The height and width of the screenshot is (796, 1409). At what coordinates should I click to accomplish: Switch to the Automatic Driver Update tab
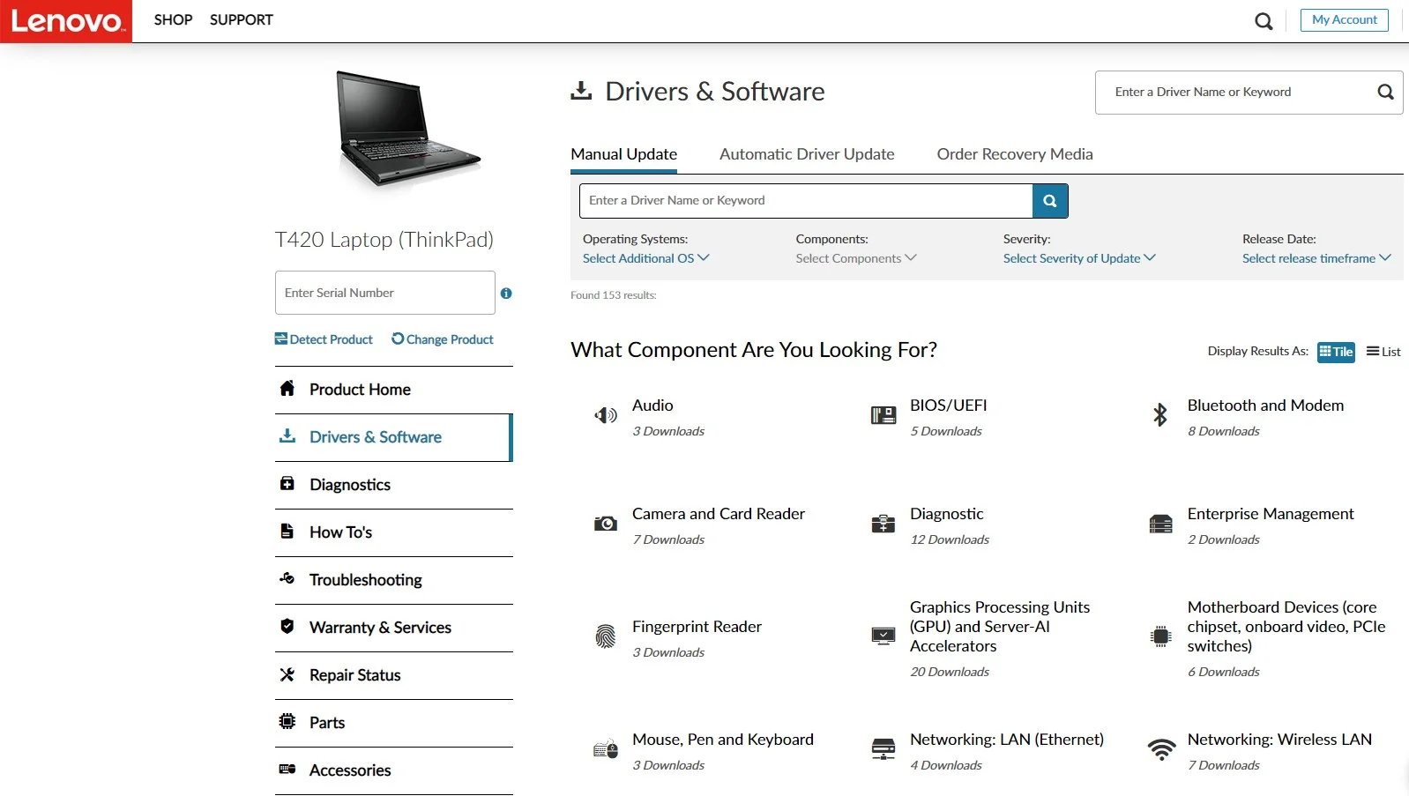coord(807,154)
